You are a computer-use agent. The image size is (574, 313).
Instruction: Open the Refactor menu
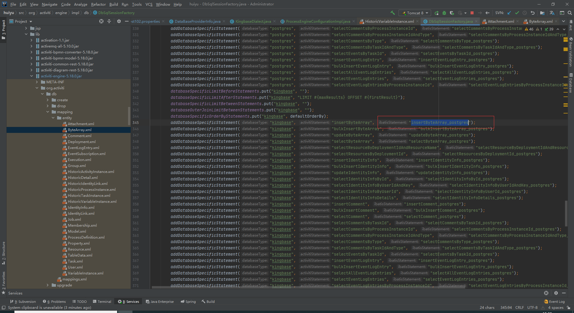click(x=98, y=4)
